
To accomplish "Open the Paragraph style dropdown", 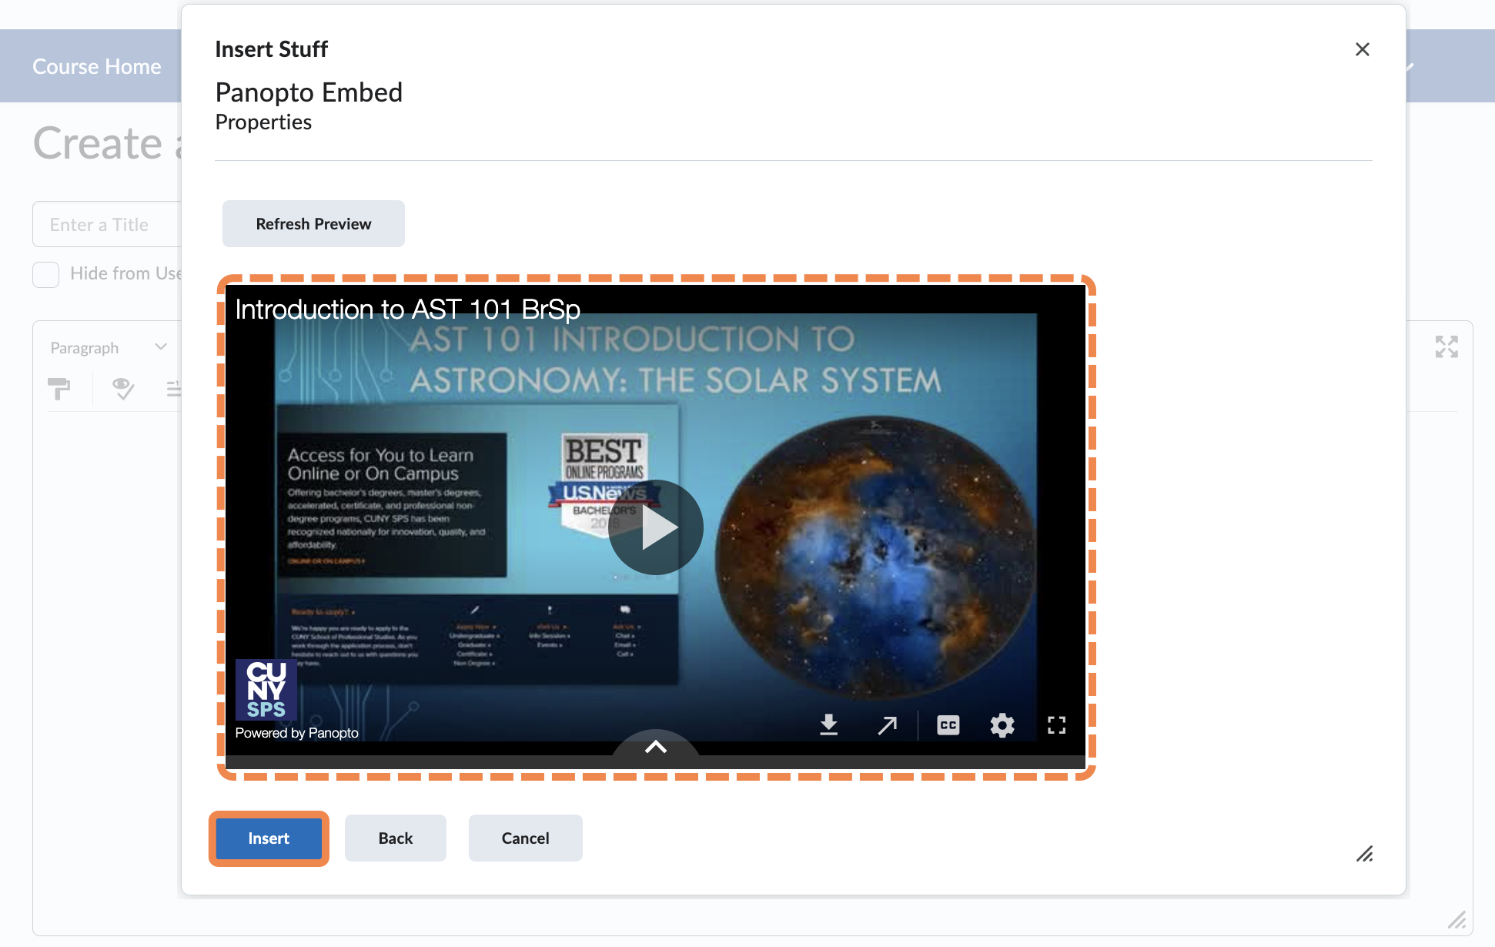I will pos(108,346).
